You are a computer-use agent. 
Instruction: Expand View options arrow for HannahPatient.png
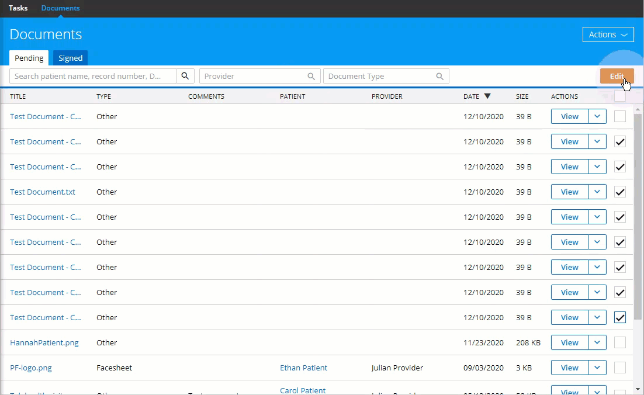click(597, 342)
